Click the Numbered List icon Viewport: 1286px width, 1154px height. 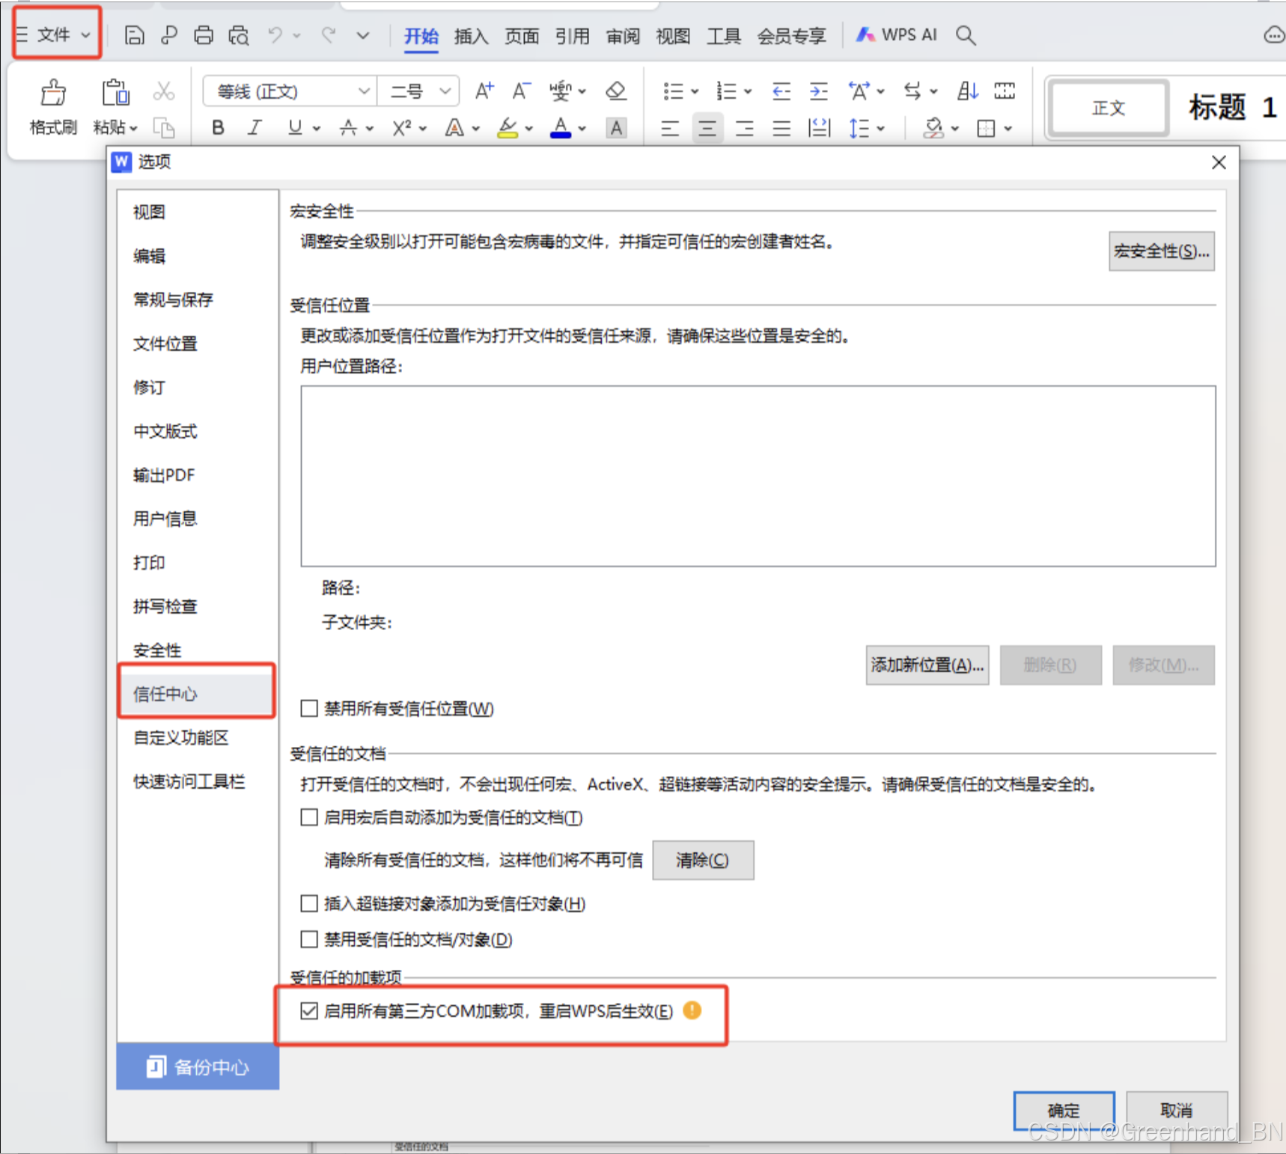click(726, 91)
